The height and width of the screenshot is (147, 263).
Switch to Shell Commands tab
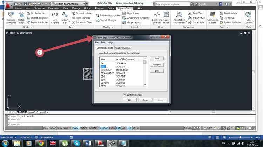(123, 48)
